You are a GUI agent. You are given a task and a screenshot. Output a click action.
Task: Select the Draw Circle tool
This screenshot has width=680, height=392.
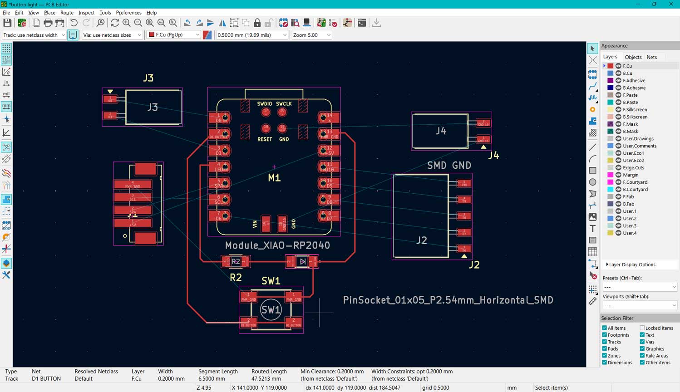pos(592,182)
